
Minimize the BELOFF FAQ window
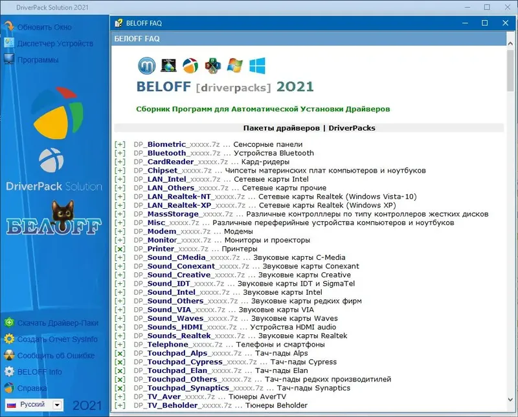coord(465,23)
